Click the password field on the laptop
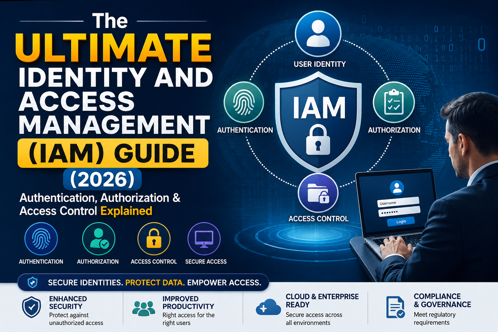 tap(399, 211)
